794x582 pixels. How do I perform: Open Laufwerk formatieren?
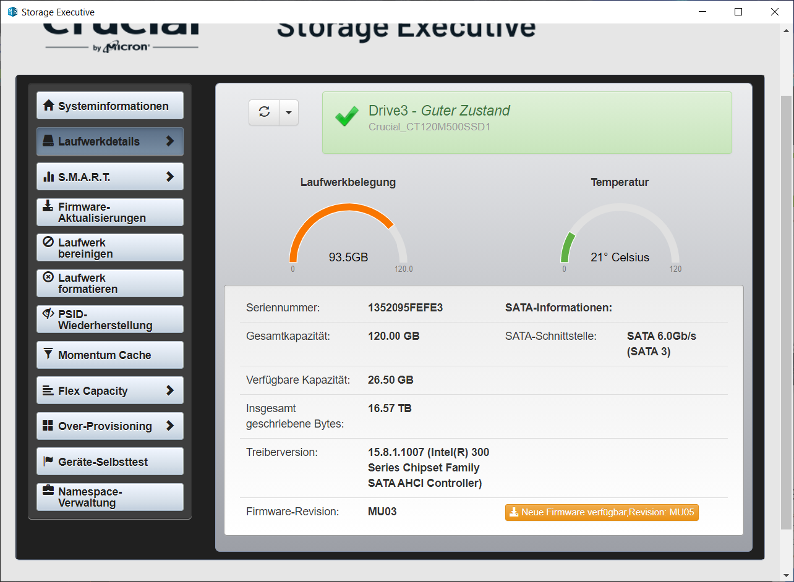(110, 284)
